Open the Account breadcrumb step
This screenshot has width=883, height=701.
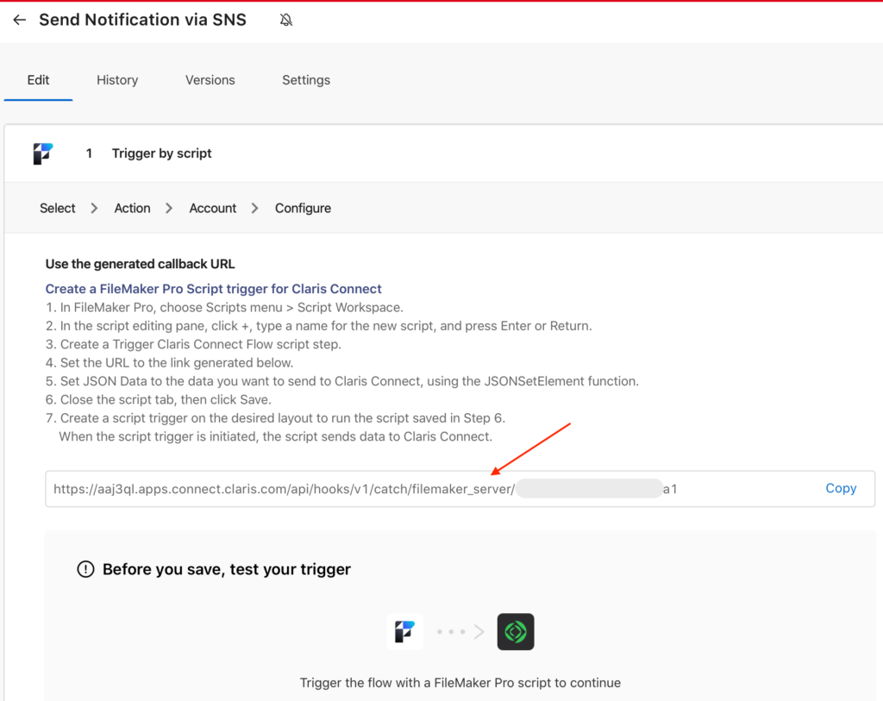(213, 208)
